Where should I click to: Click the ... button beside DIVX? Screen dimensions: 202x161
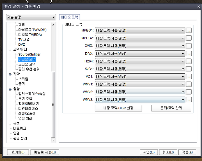(x=189, y=53)
